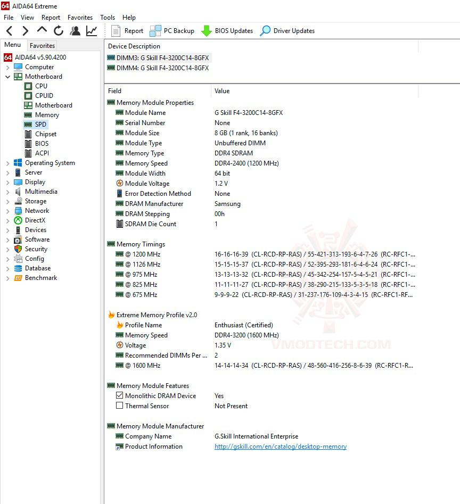This screenshot has width=460, height=504.
Task: Open the Report menu
Action: (51, 18)
